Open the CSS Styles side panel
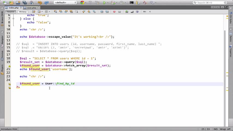The width and height of the screenshot is (233, 131). [231, 18]
